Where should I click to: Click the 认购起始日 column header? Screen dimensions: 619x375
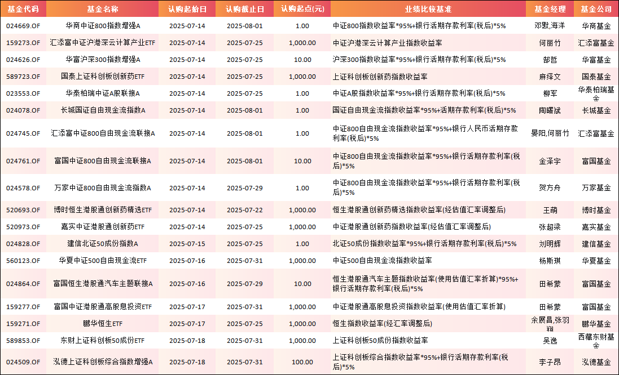pos(186,8)
